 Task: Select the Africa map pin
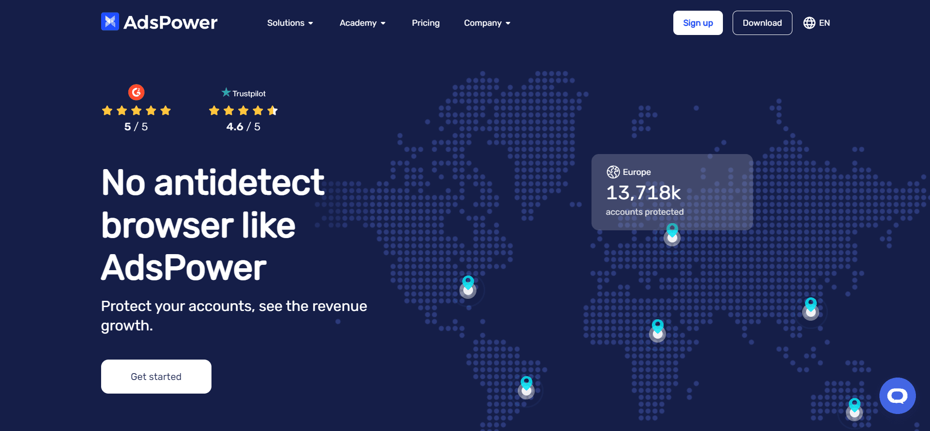pyautogui.click(x=658, y=331)
